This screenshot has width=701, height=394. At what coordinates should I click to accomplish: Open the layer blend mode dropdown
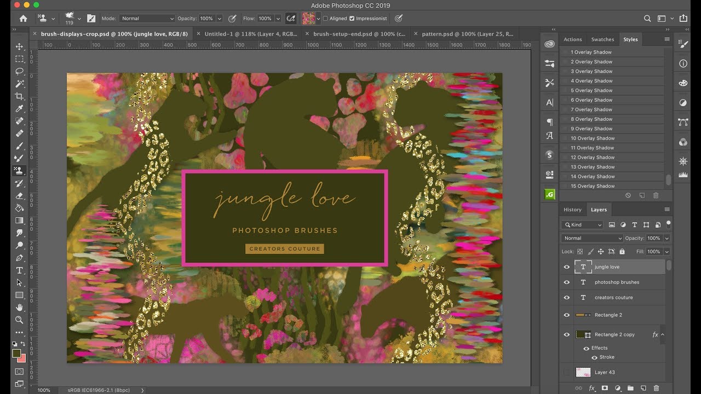point(592,238)
